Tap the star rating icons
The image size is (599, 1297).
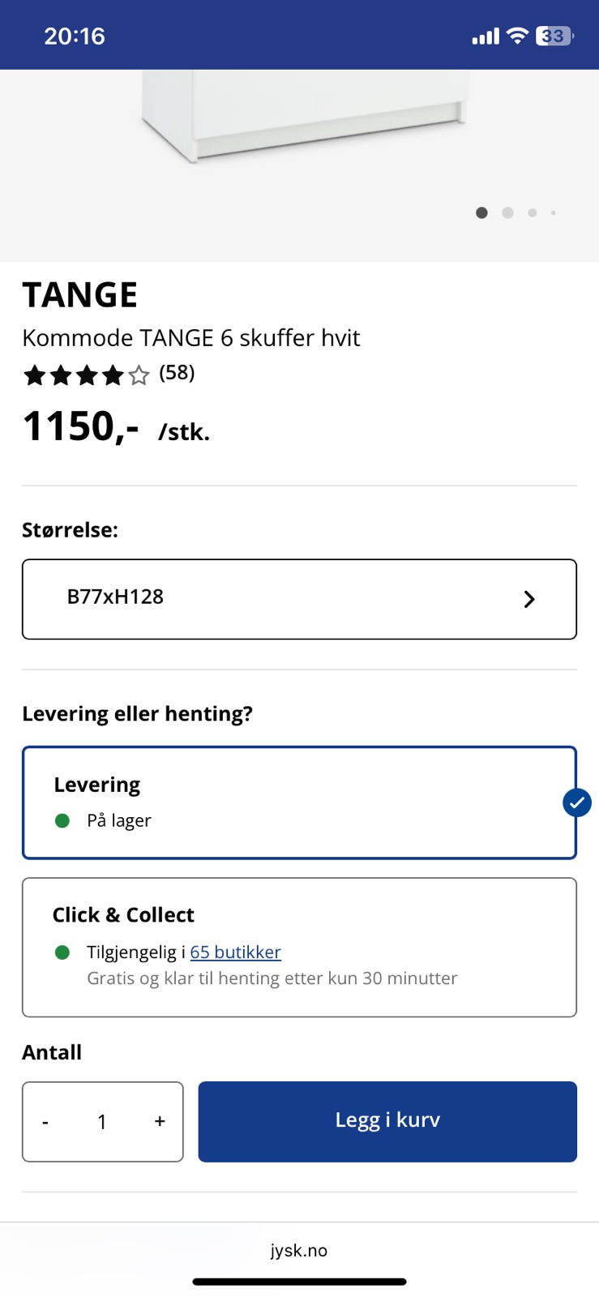(86, 375)
